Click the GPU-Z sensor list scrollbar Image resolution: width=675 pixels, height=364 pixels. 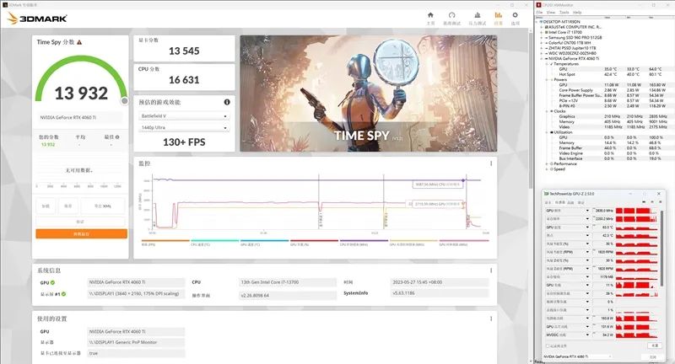coord(661,247)
